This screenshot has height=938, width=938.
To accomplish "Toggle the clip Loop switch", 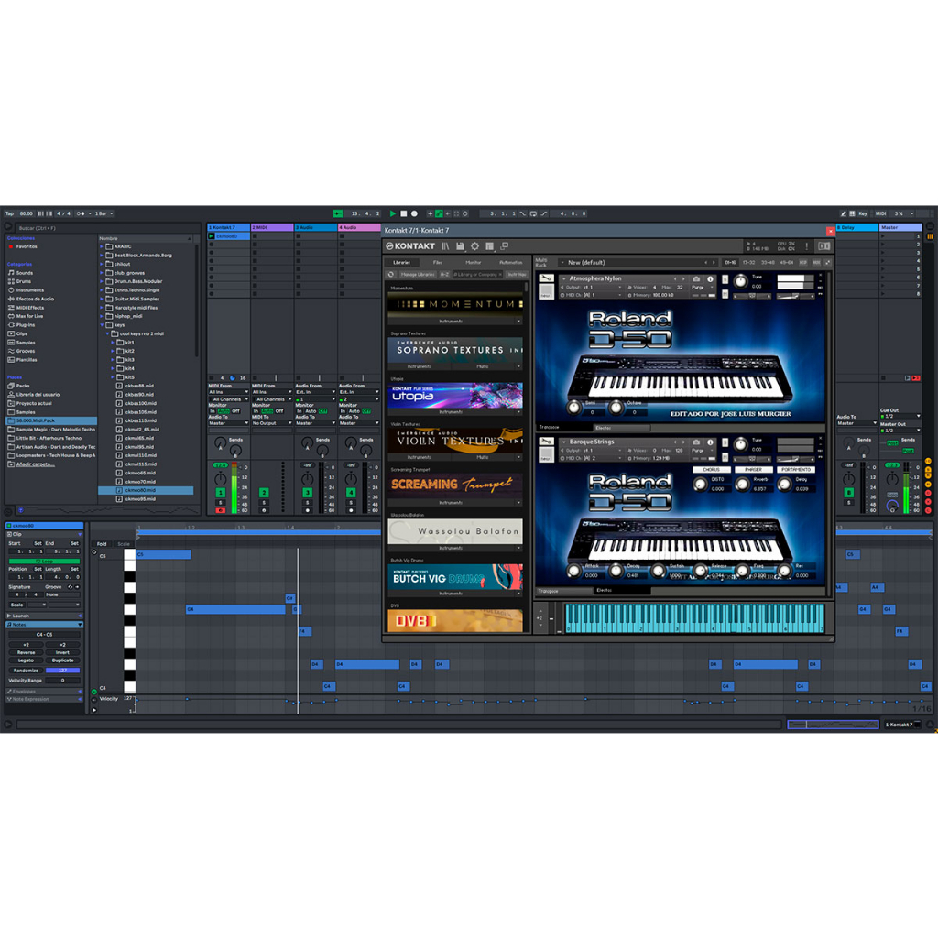I will pyautogui.click(x=44, y=562).
